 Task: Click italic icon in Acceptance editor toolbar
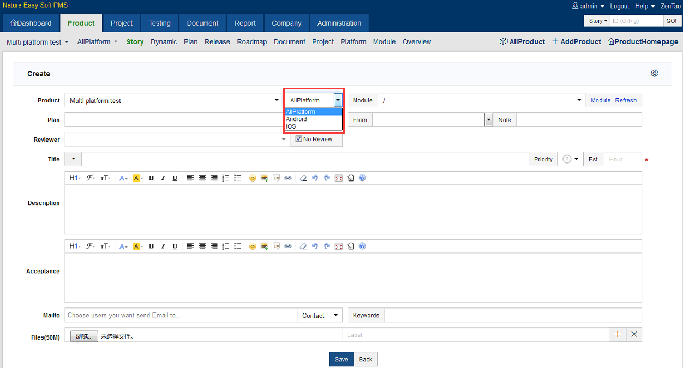point(163,246)
